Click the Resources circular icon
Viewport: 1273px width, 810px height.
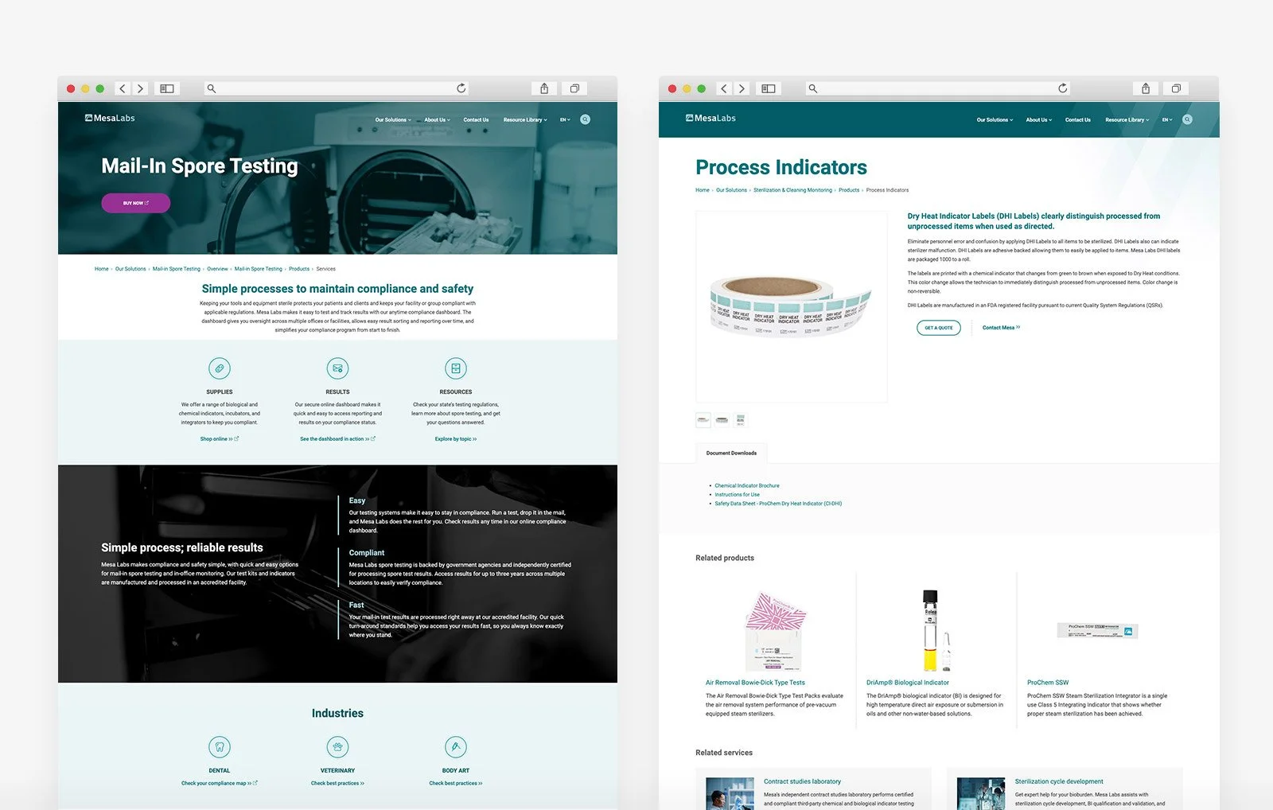[456, 368]
